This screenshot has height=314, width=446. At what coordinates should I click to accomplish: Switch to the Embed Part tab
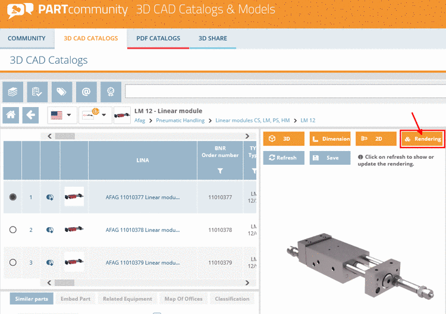[76, 299]
